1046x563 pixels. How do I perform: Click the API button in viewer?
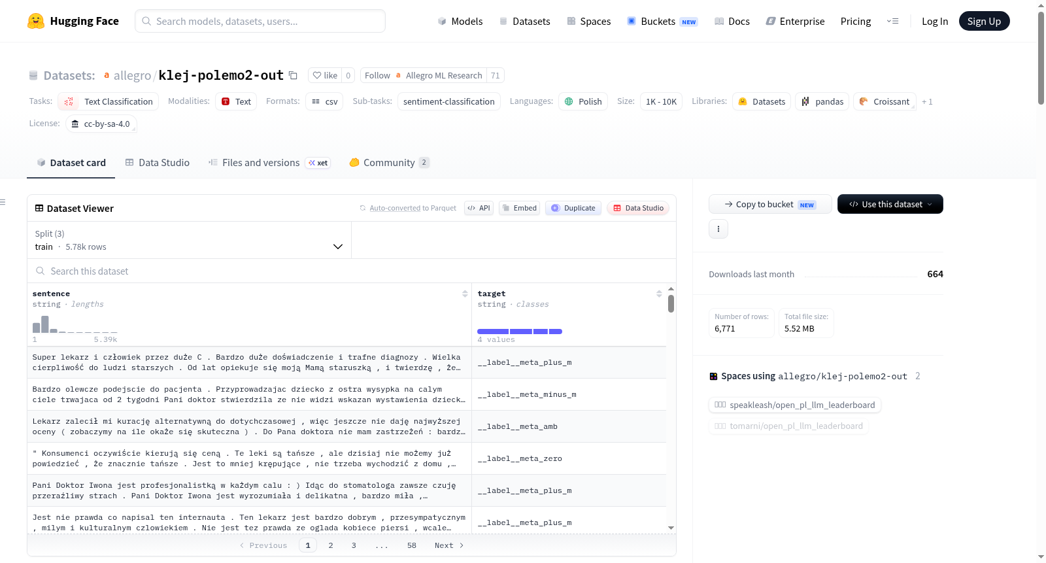[479, 208]
